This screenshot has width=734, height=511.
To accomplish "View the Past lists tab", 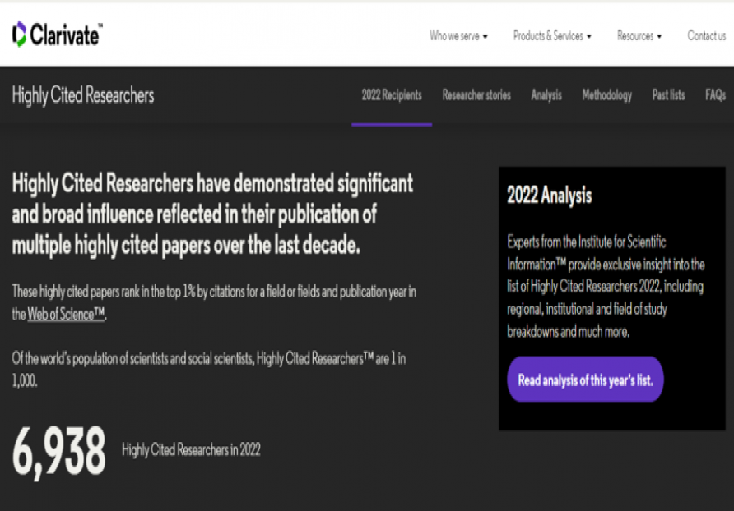I will (x=668, y=95).
